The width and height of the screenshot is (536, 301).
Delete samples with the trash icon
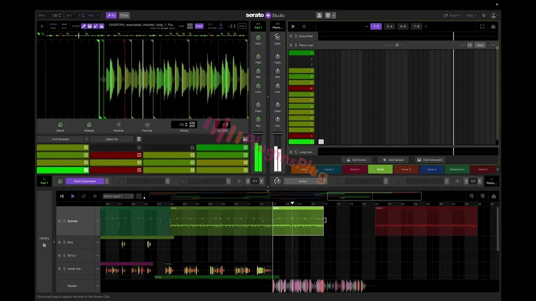point(139,139)
